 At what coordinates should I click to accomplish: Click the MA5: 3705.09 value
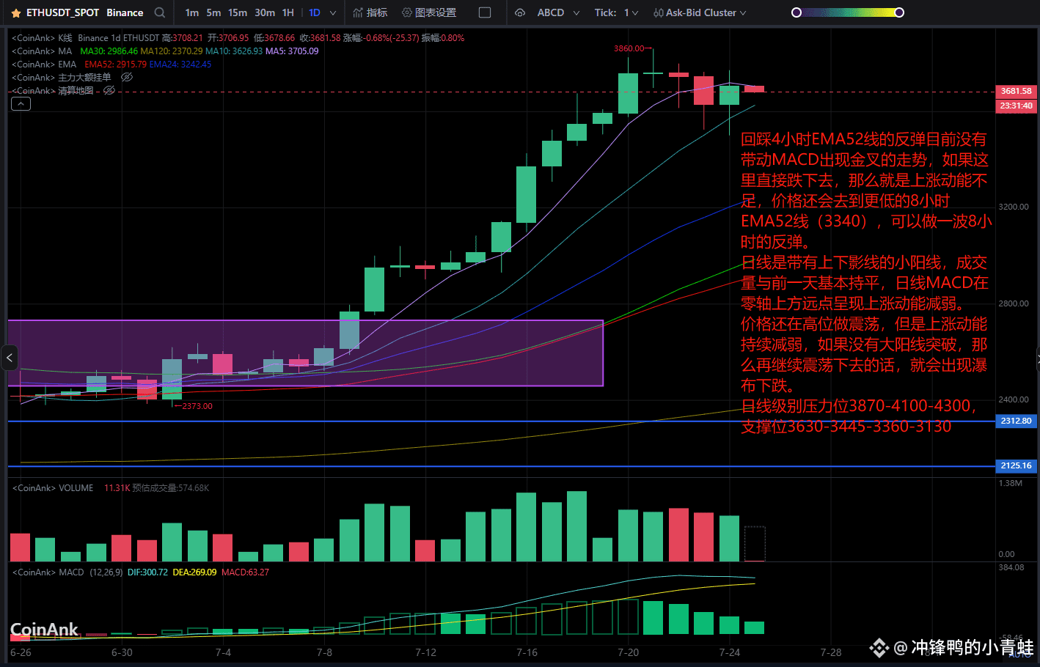tap(292, 51)
